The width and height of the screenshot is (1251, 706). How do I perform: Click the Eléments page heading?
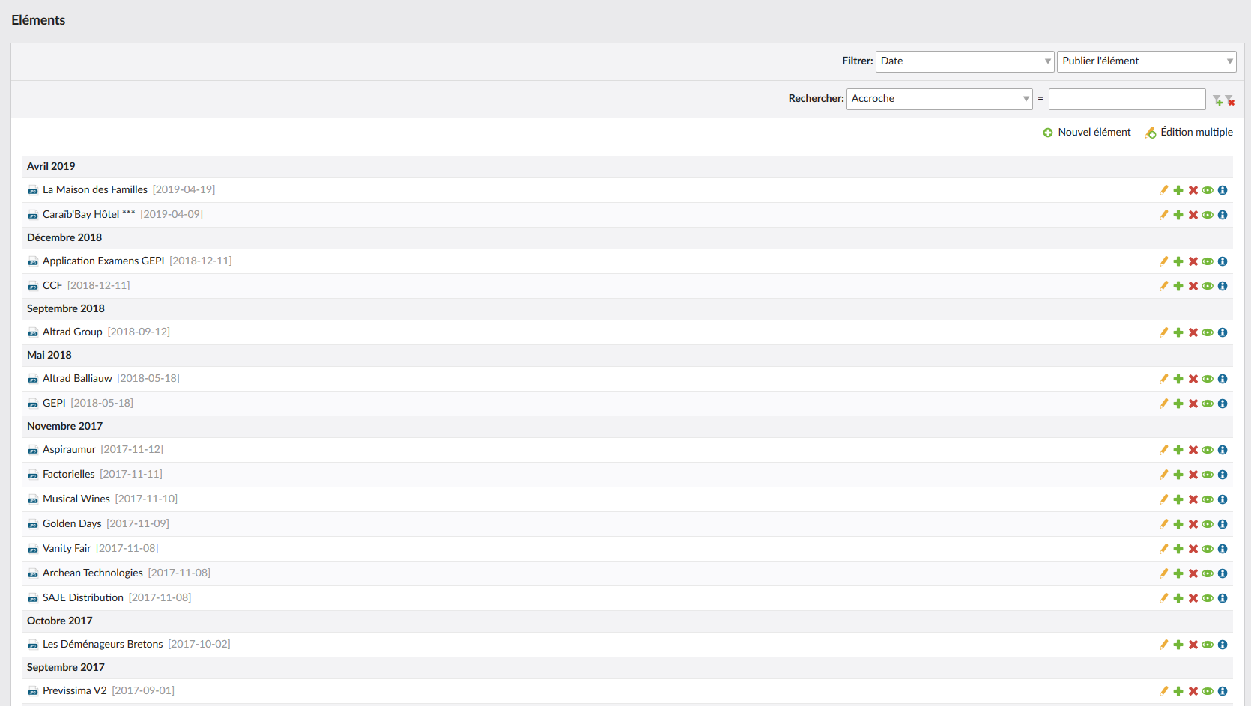[x=38, y=20]
